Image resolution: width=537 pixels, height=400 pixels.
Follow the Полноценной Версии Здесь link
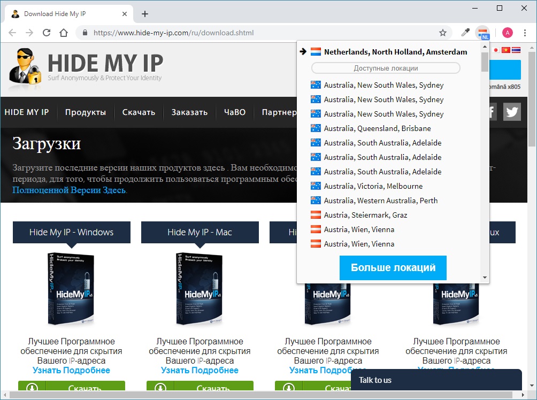click(69, 190)
